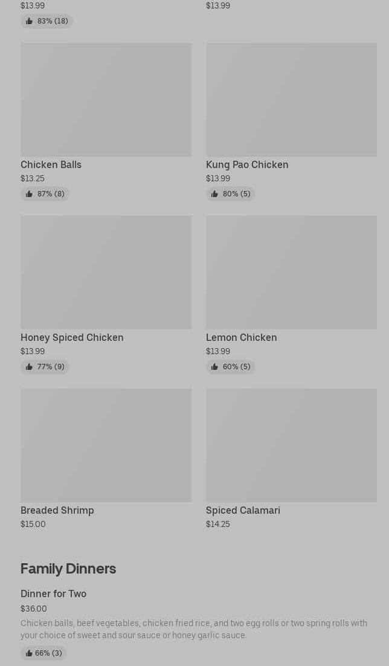Click the Breaded Shrimp item name

57,510
